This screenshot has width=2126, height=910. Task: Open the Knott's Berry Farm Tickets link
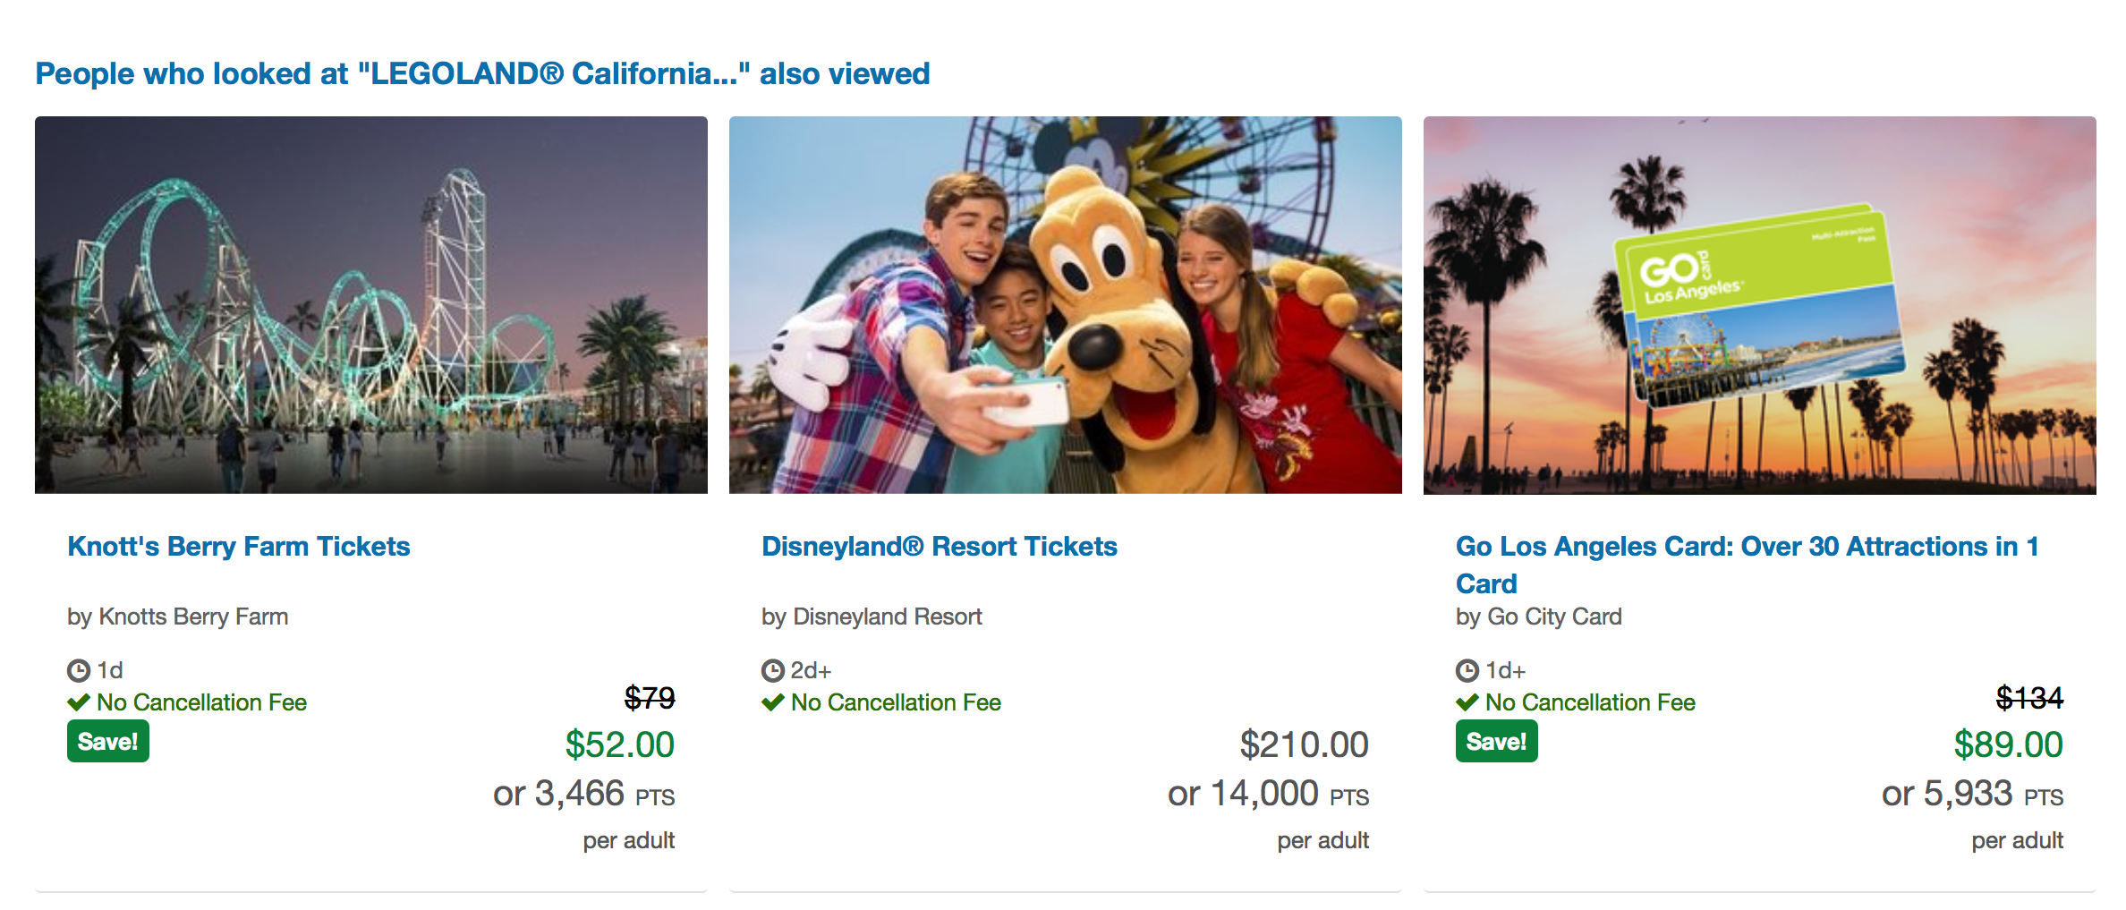[239, 547]
